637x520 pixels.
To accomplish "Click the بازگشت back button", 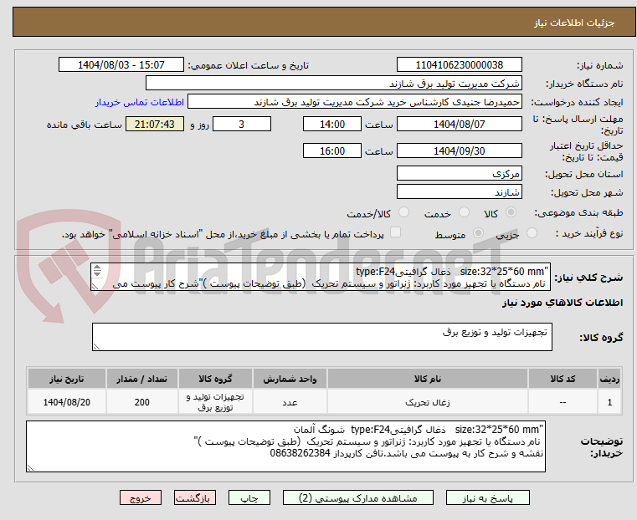I will coord(195,498).
